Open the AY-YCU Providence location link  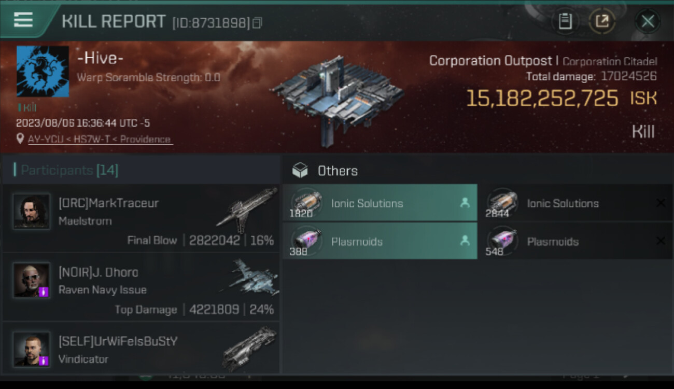(x=100, y=139)
